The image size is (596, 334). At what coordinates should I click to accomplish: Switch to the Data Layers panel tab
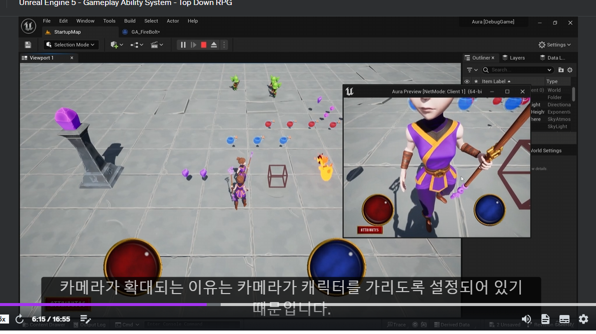(x=552, y=57)
